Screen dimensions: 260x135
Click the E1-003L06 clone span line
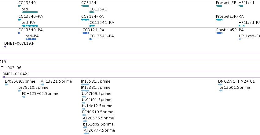click(130, 71)
